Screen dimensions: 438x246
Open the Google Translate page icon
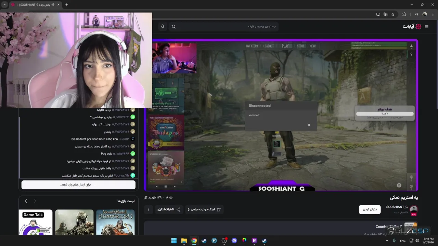click(x=386, y=14)
